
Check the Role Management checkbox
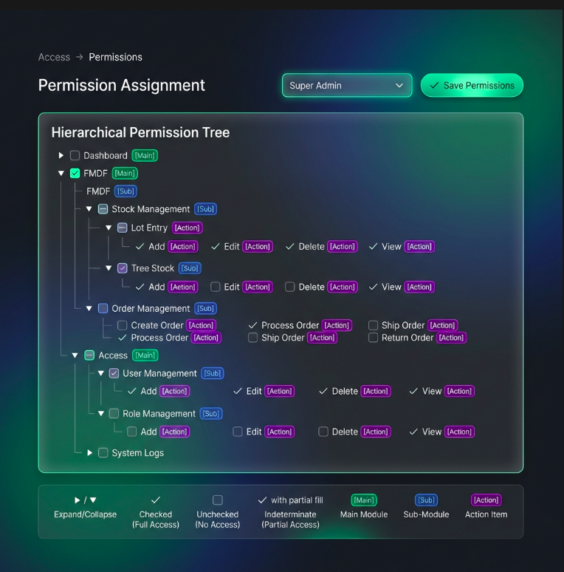[114, 414]
